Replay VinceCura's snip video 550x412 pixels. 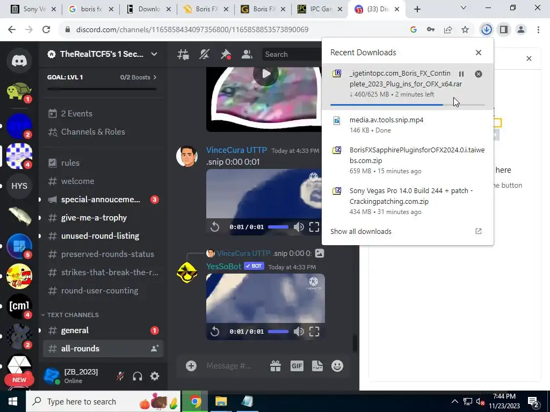(215, 227)
